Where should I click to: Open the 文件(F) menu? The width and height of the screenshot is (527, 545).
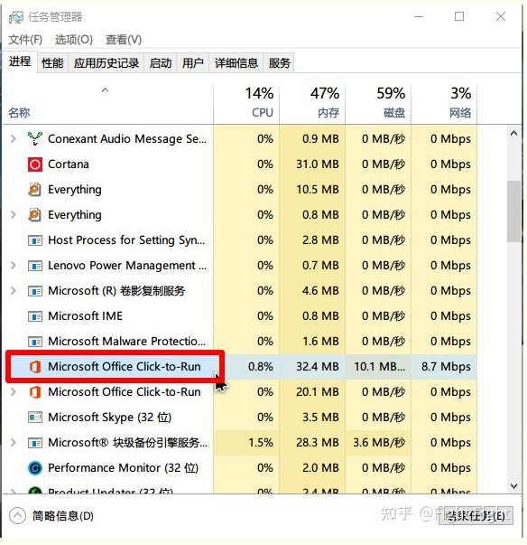[25, 40]
